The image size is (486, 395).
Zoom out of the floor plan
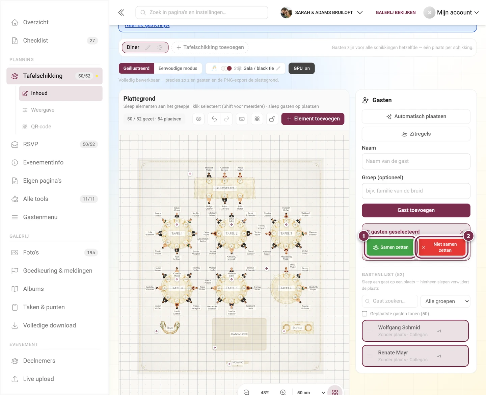click(247, 392)
